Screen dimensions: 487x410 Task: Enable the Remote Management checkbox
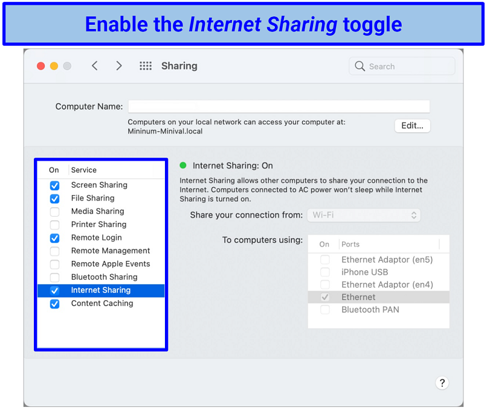(x=54, y=251)
